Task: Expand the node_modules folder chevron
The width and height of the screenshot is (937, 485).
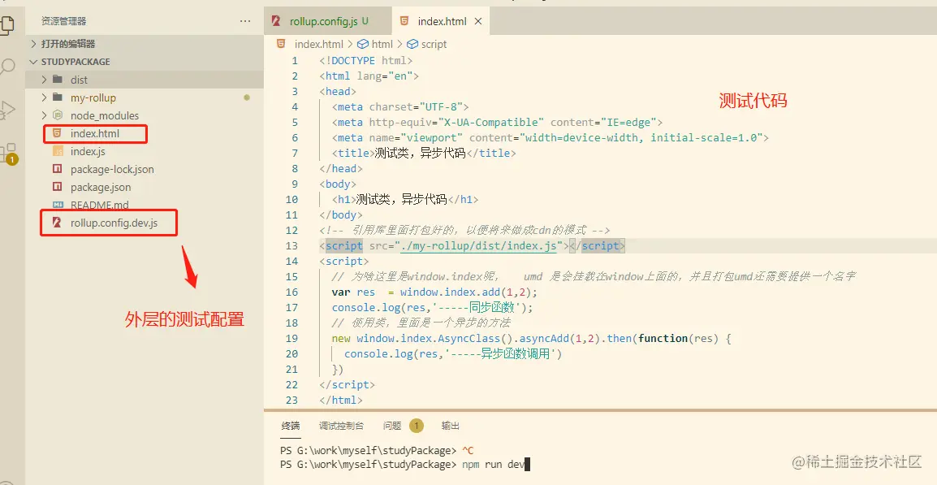Action: [x=44, y=115]
